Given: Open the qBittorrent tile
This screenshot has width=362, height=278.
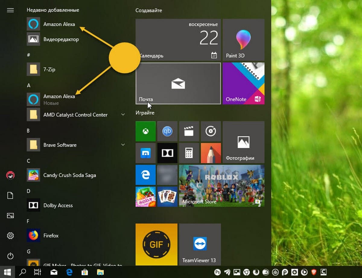Looking at the screenshot, I should tap(167, 131).
